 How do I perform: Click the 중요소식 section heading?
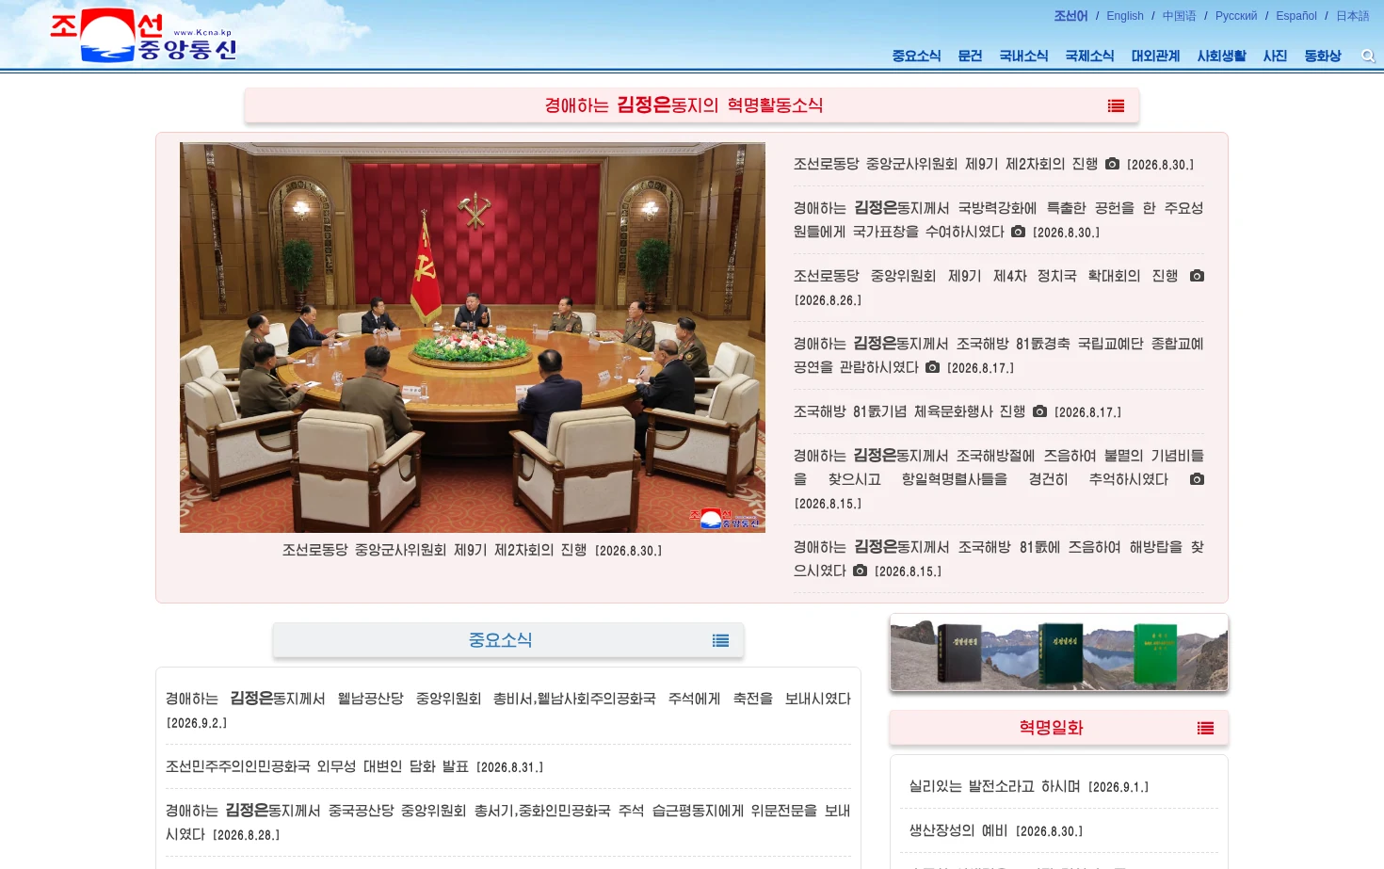point(501,640)
